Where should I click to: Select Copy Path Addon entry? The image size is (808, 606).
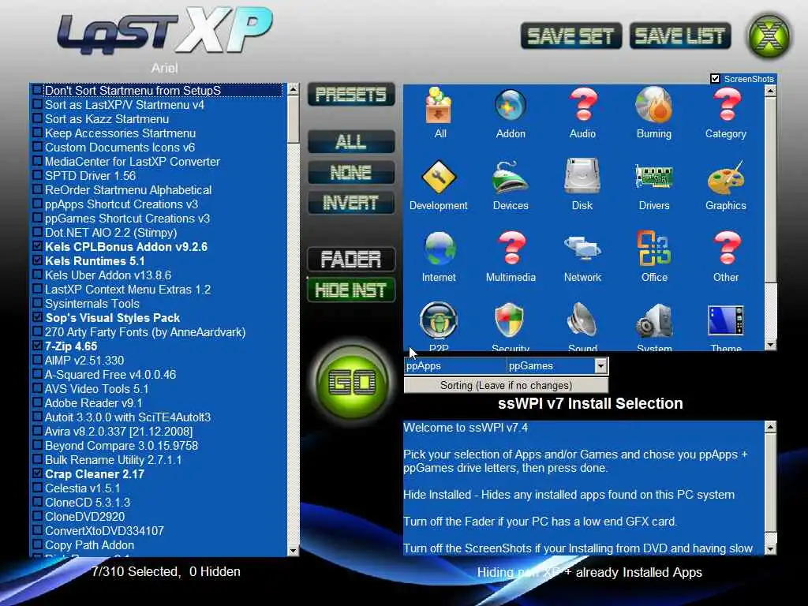[89, 544]
